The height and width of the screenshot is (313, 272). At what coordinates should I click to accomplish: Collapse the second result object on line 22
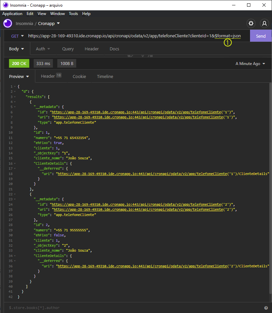click(15, 194)
